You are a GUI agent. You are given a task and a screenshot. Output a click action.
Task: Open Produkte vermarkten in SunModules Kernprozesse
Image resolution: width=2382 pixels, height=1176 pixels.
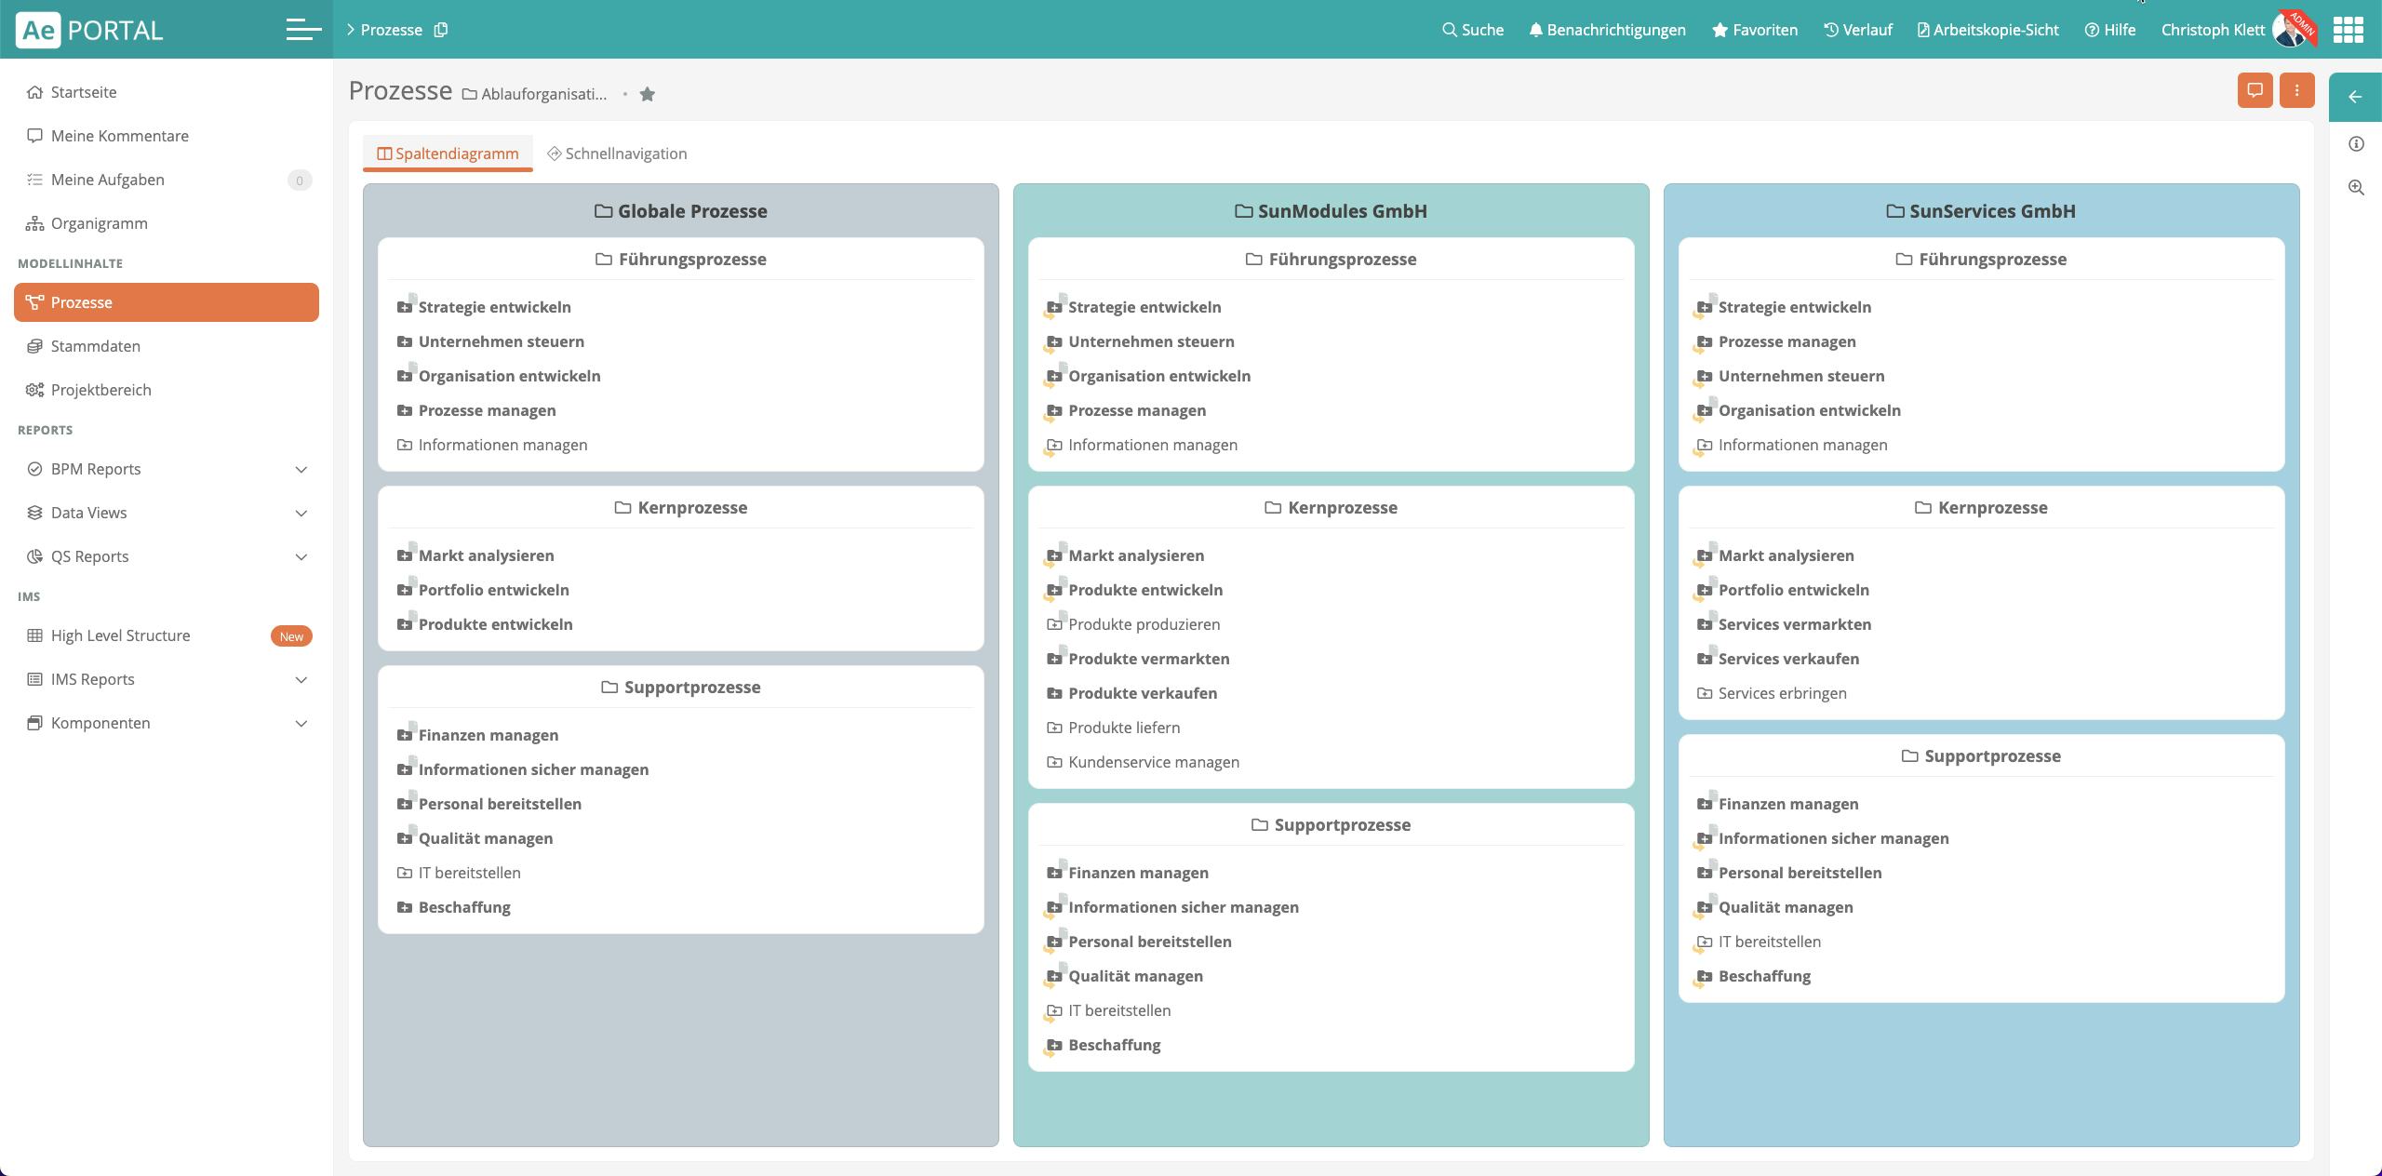tap(1148, 659)
